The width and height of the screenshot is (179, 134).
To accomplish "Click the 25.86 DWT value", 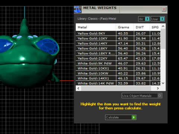I will point(141,73).
